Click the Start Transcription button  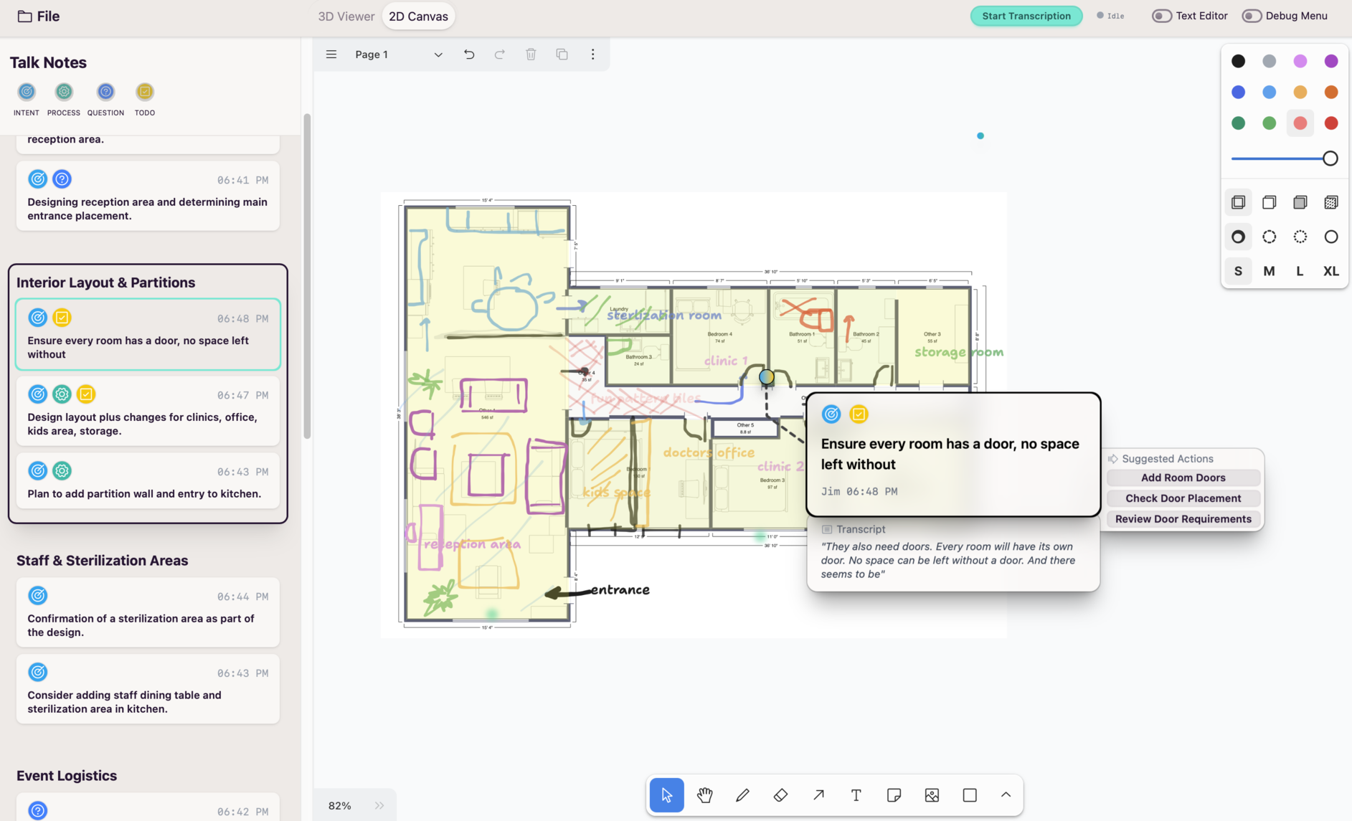click(x=1026, y=16)
